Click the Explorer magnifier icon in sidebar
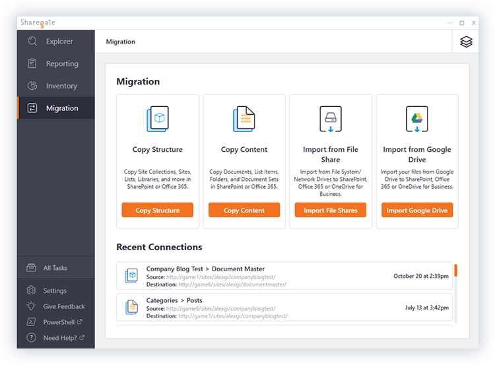The image size is (495, 365). (32, 41)
